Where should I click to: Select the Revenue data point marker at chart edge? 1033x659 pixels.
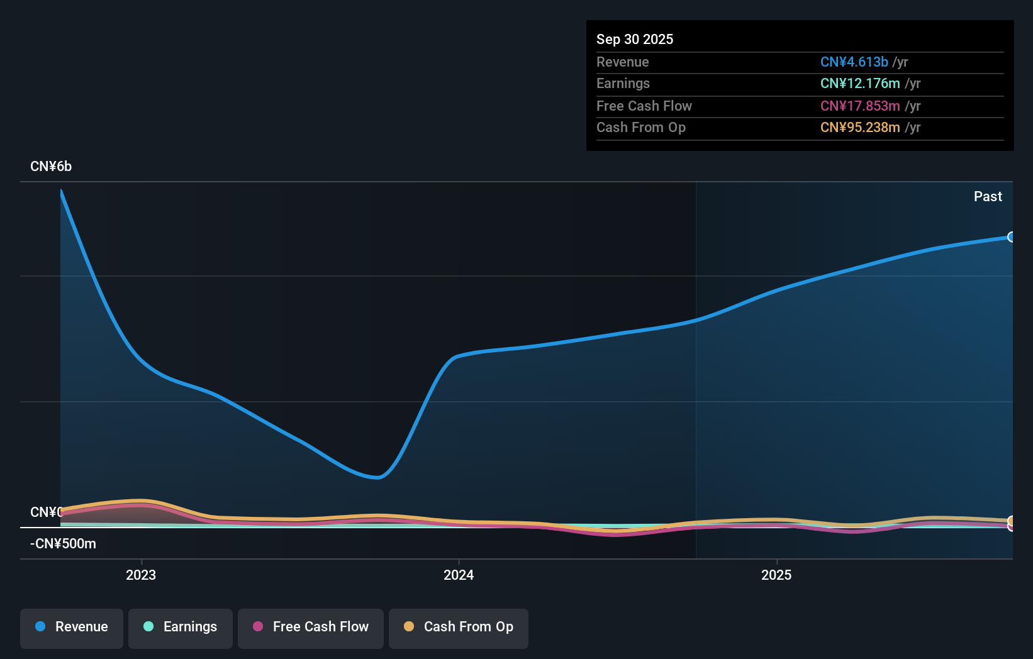click(x=1011, y=237)
